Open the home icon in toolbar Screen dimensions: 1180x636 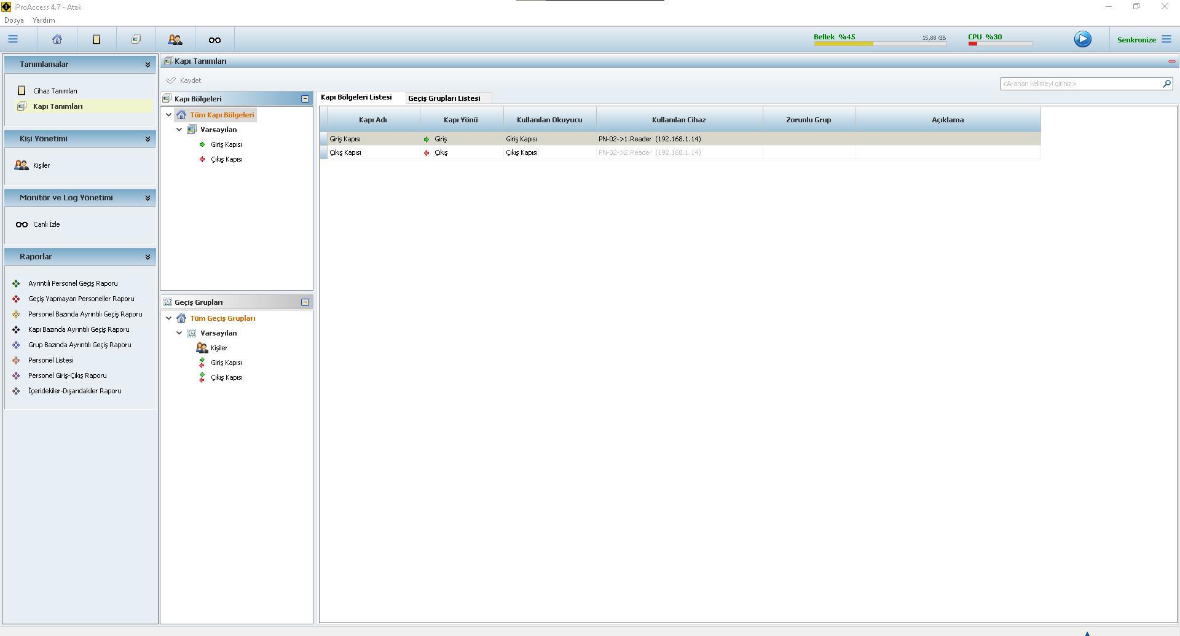[x=57, y=39]
